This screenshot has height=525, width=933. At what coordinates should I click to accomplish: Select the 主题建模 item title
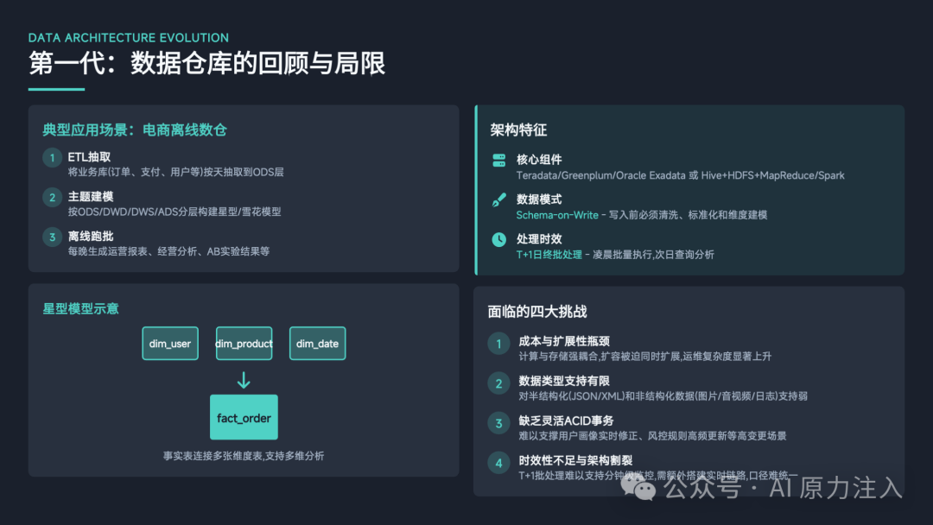tap(91, 196)
